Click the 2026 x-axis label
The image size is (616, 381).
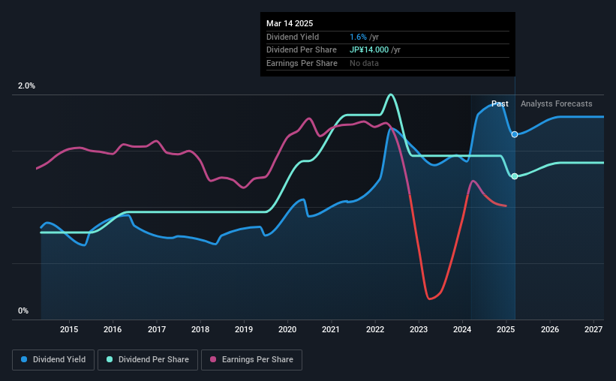click(x=550, y=329)
